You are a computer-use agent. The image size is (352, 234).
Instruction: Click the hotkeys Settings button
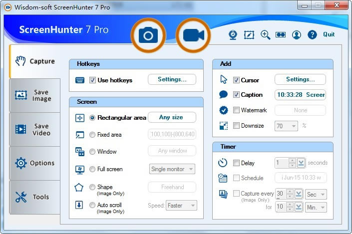[172, 79]
